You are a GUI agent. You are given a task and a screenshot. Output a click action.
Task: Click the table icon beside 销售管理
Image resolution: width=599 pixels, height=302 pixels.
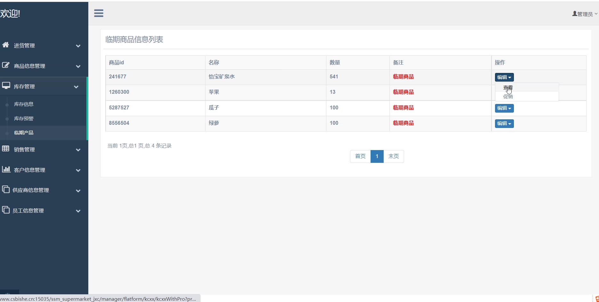[x=5, y=148]
